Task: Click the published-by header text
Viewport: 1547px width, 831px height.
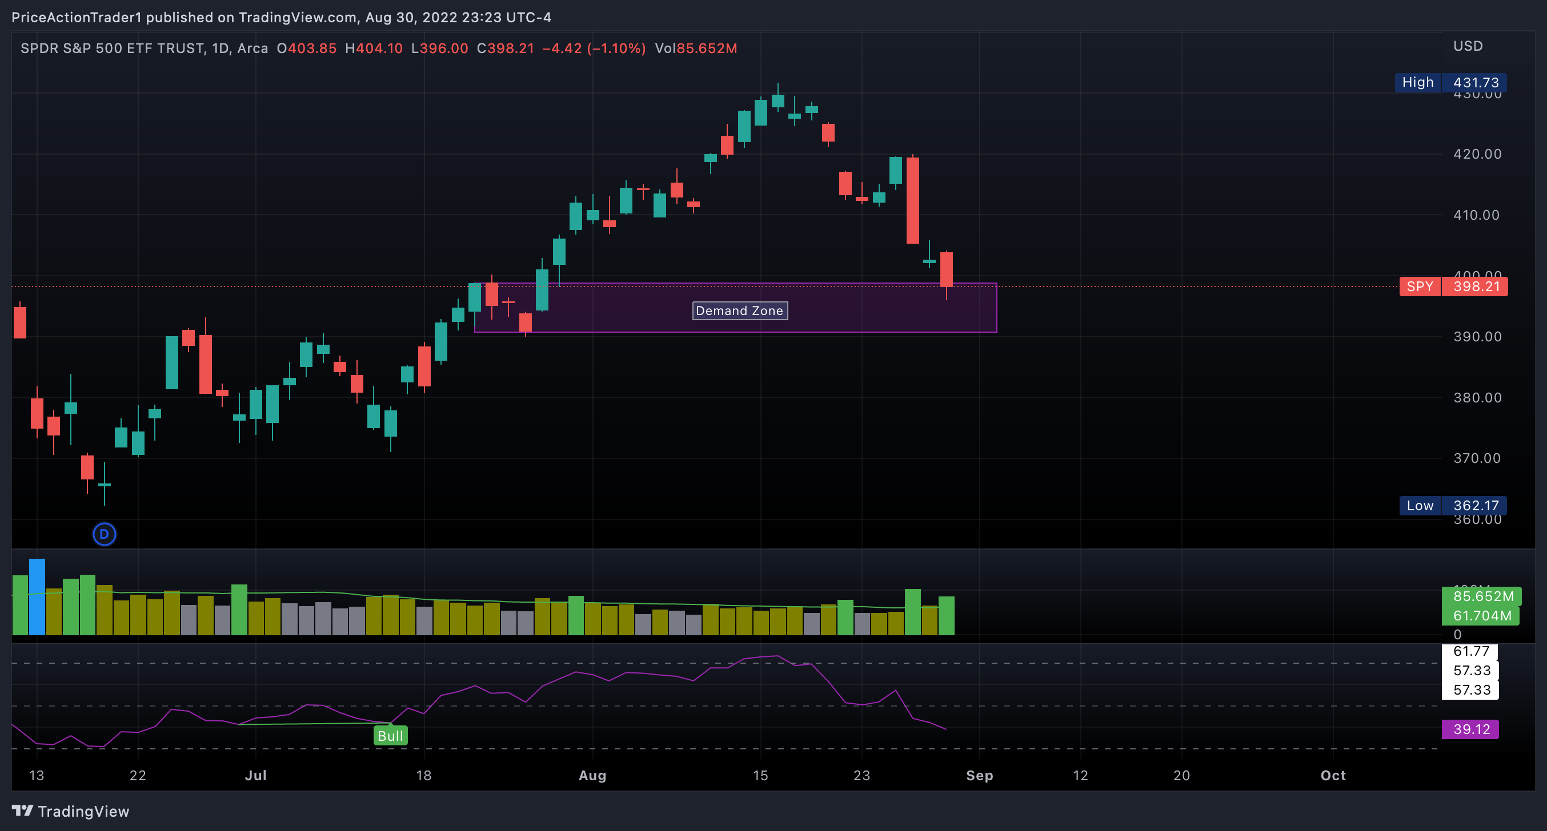Action: click(281, 17)
